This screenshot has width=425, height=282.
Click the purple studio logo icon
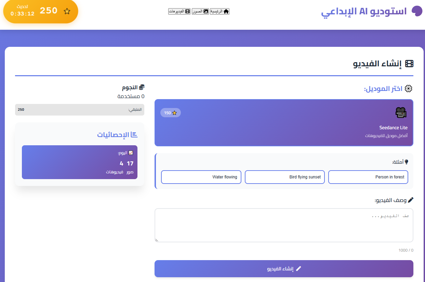[x=416, y=11]
